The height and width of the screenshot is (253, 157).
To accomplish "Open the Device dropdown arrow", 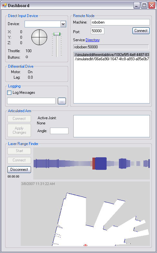I will tap(63, 24).
